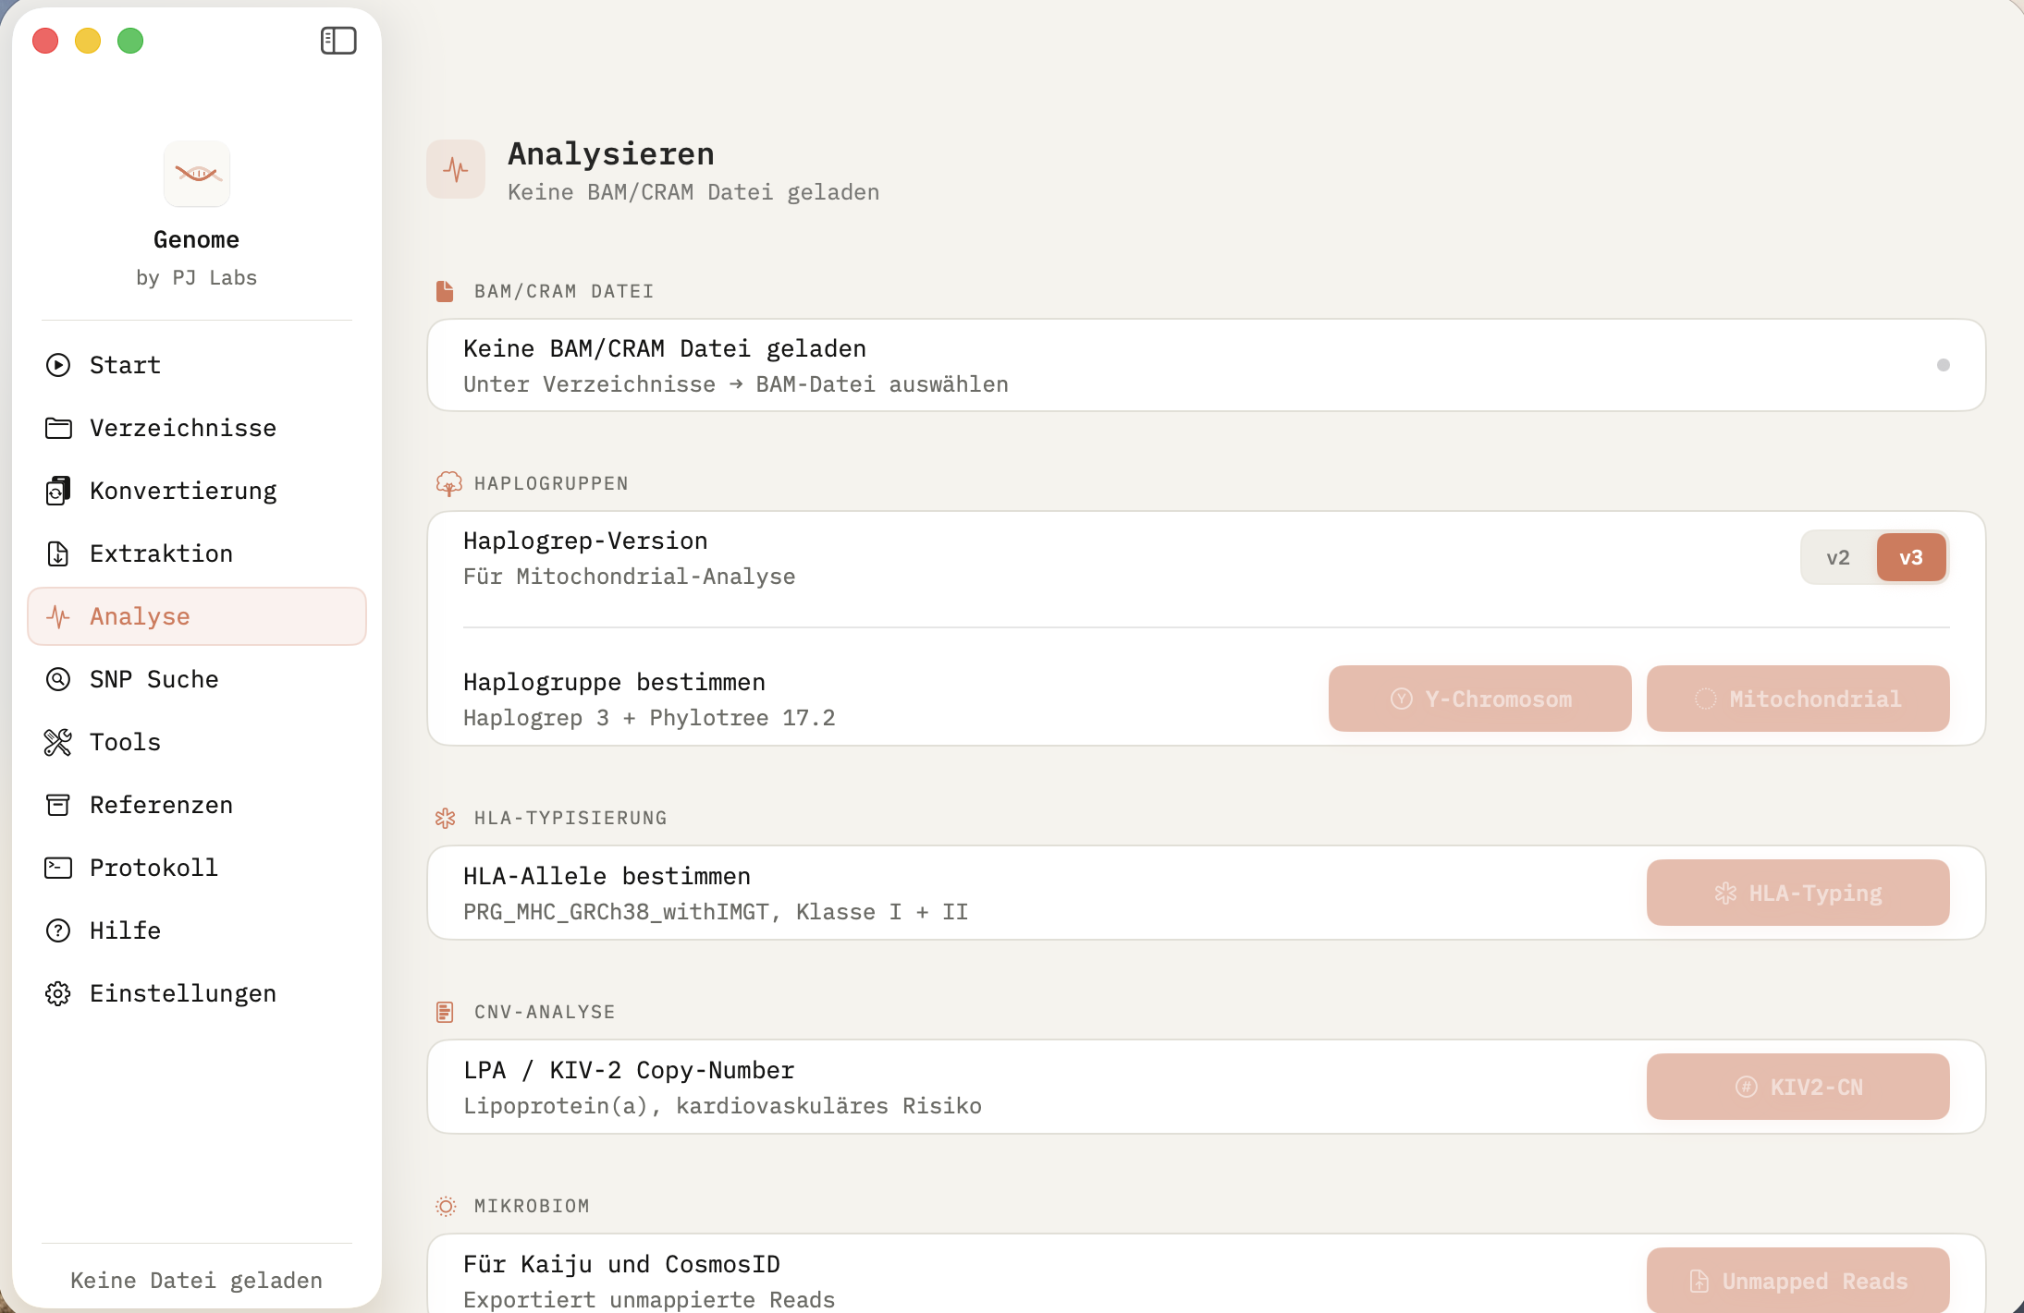Click the KIV2-CN copy-number button
Image resolution: width=2024 pixels, height=1313 pixels.
click(1797, 1087)
